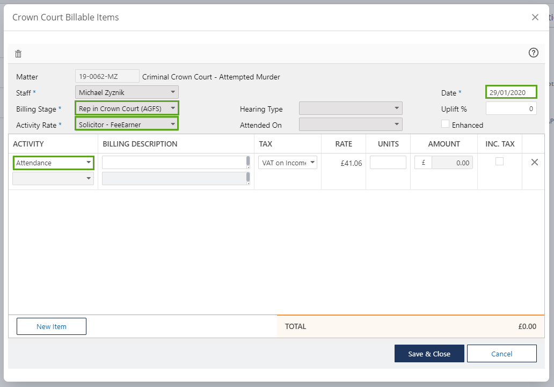Click the Cancel button

point(501,354)
